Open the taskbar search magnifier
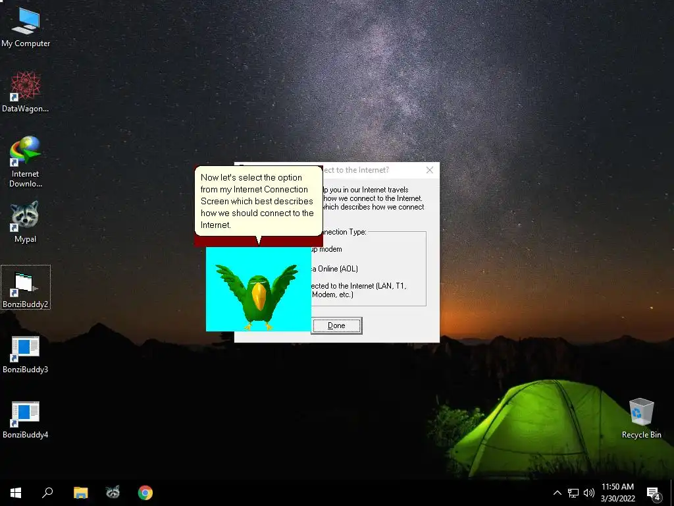Image resolution: width=674 pixels, height=506 pixels. pos(47,493)
